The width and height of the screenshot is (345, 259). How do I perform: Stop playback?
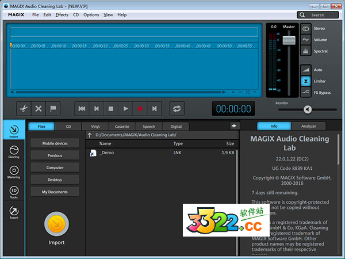[111, 109]
